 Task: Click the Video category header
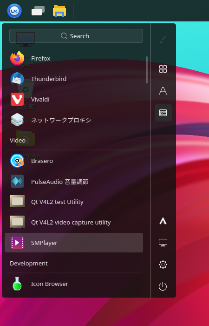[18, 141]
